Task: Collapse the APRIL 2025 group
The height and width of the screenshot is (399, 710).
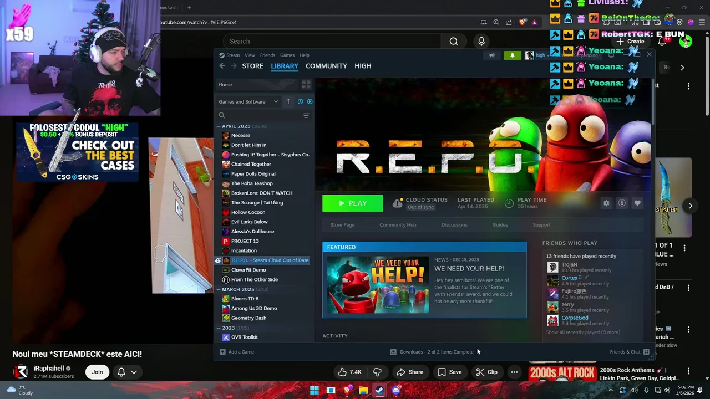Action: [242, 126]
